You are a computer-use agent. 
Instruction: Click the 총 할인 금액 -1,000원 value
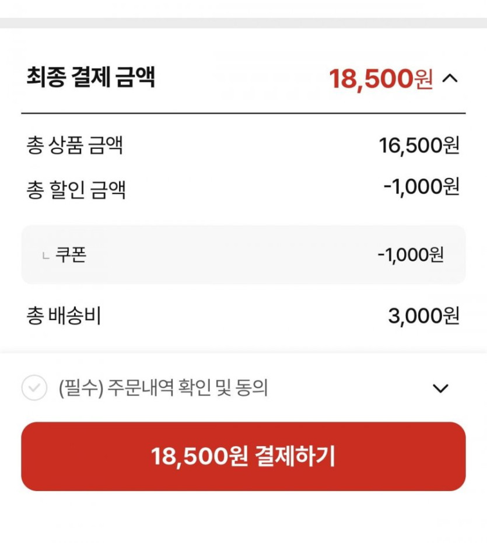[421, 187]
